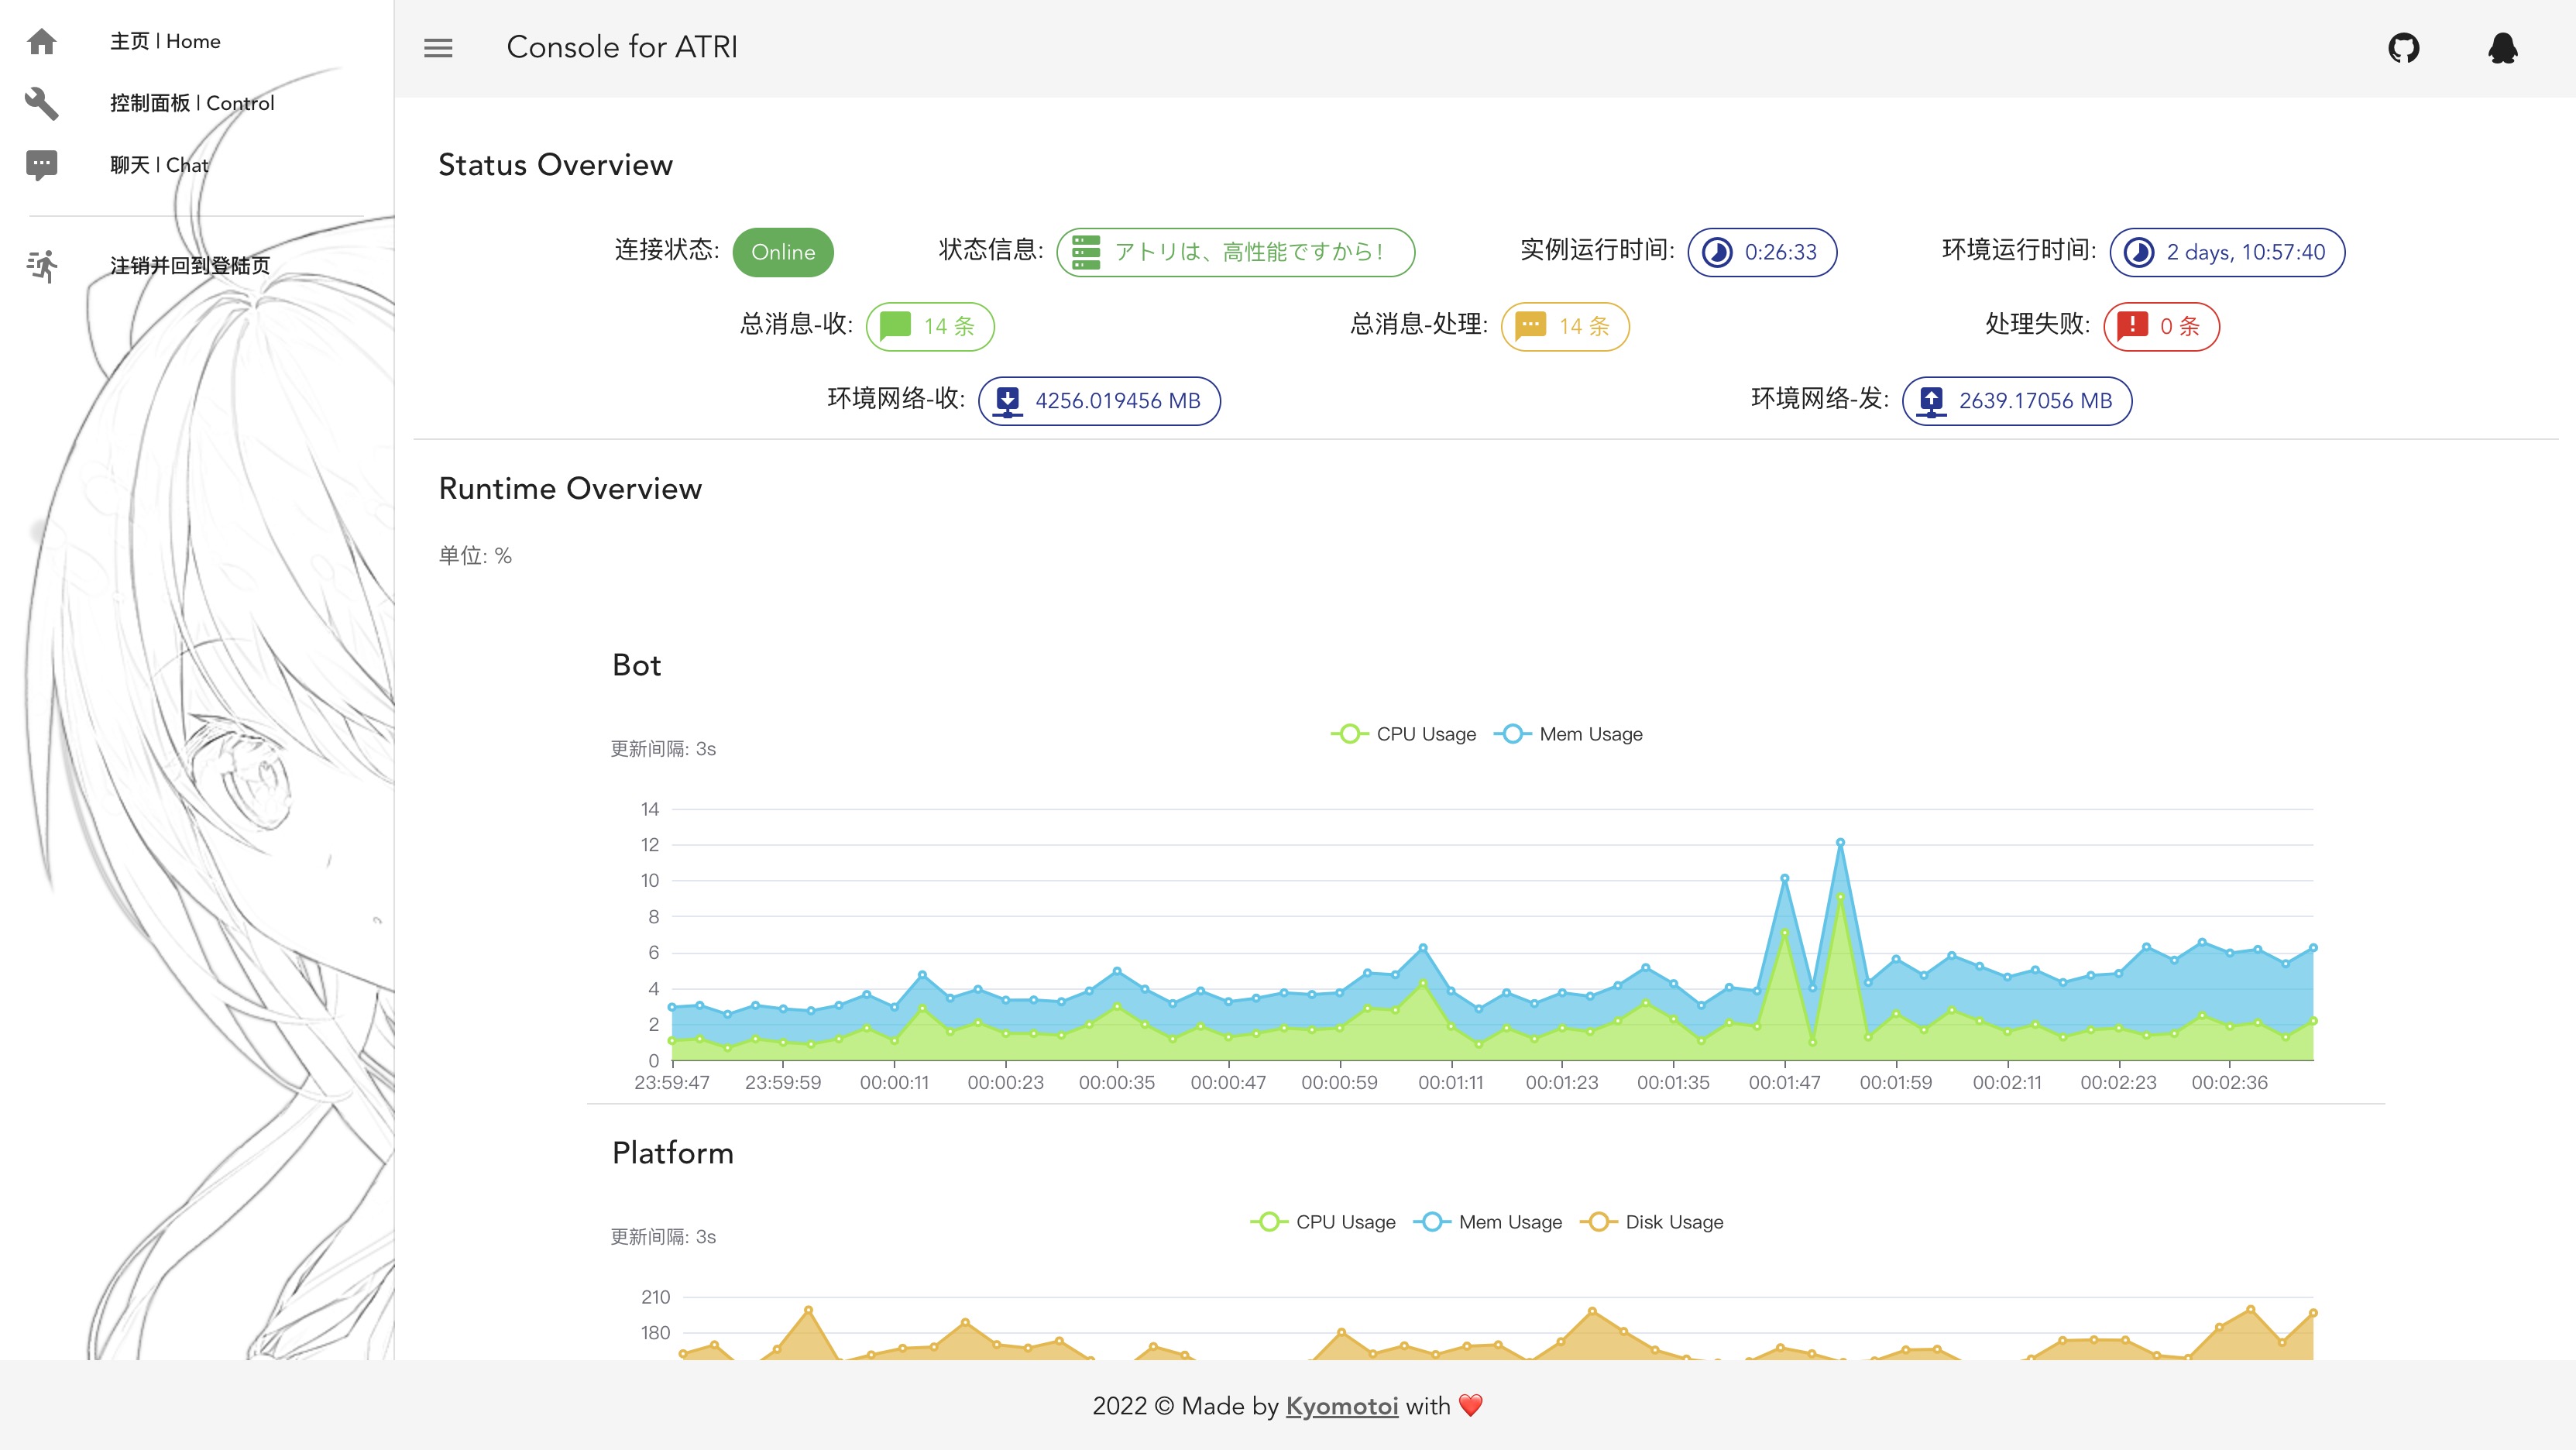Screen dimensions: 2576x1450
Task: Click the QQ penguin icon
Action: pos(2502,47)
